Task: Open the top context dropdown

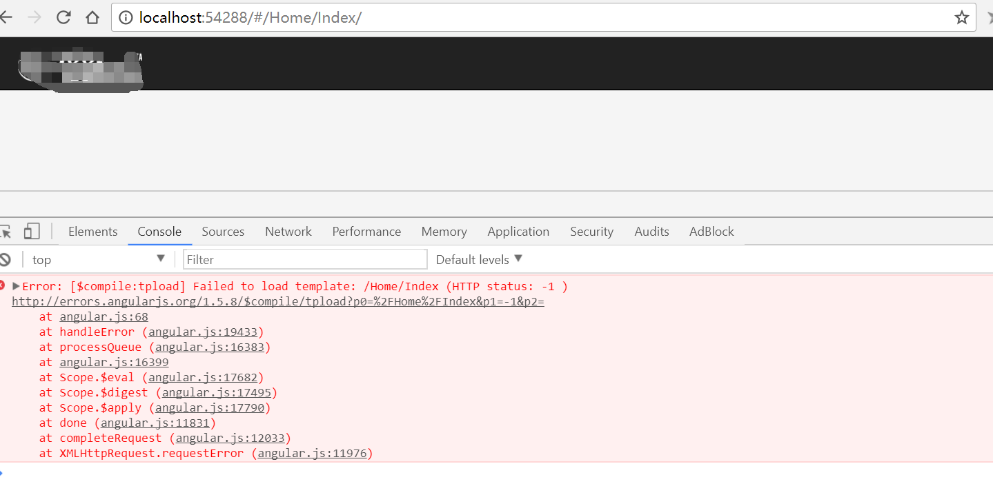Action: (98, 260)
